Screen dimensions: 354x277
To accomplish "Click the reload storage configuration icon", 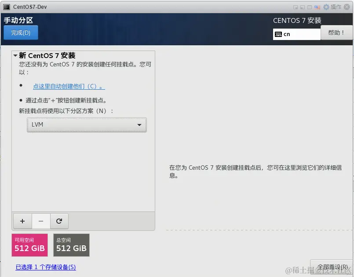I will tap(59, 221).
